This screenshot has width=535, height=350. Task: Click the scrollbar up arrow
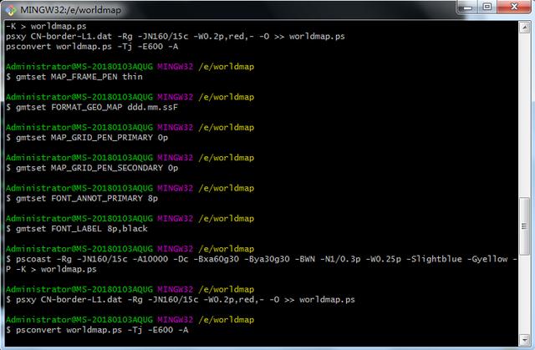coord(524,28)
